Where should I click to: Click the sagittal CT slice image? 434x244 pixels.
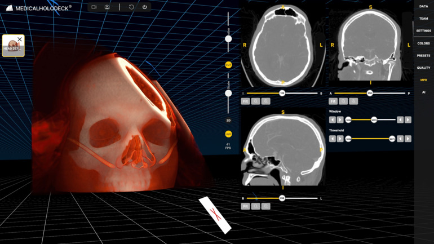[x=283, y=149]
